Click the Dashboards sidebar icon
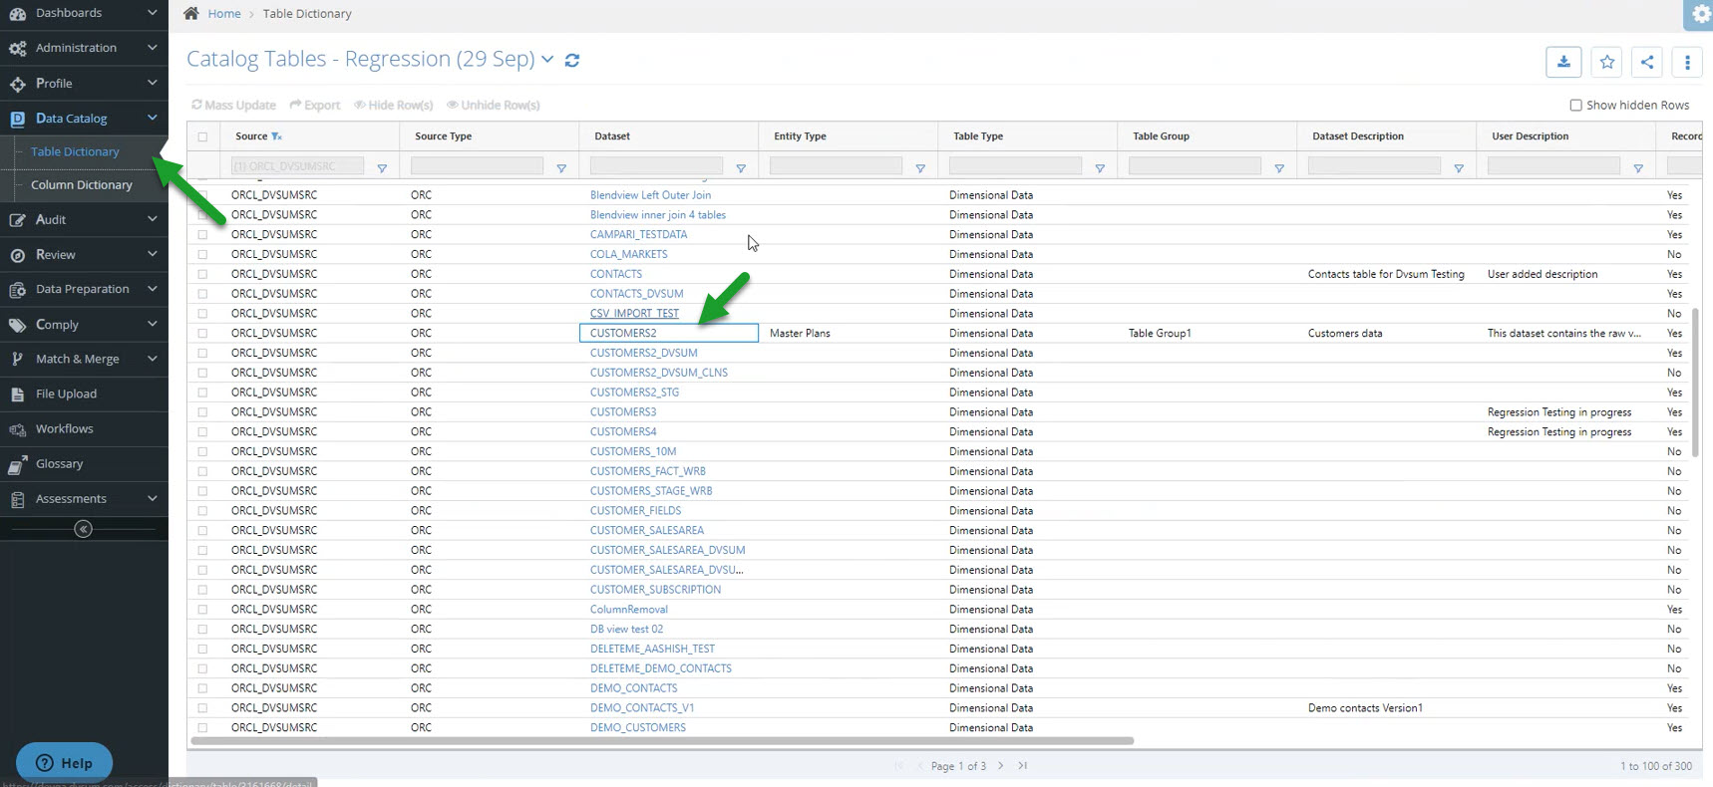The image size is (1713, 787). [17, 14]
